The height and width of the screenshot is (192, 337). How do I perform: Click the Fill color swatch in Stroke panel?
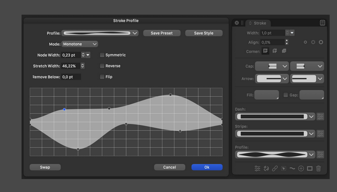pyautogui.click(x=266, y=95)
